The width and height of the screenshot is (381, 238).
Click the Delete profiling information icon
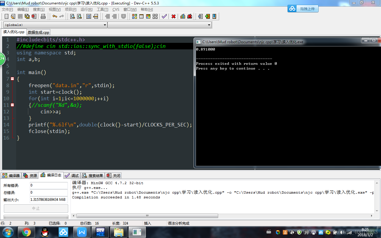[x=190, y=16]
